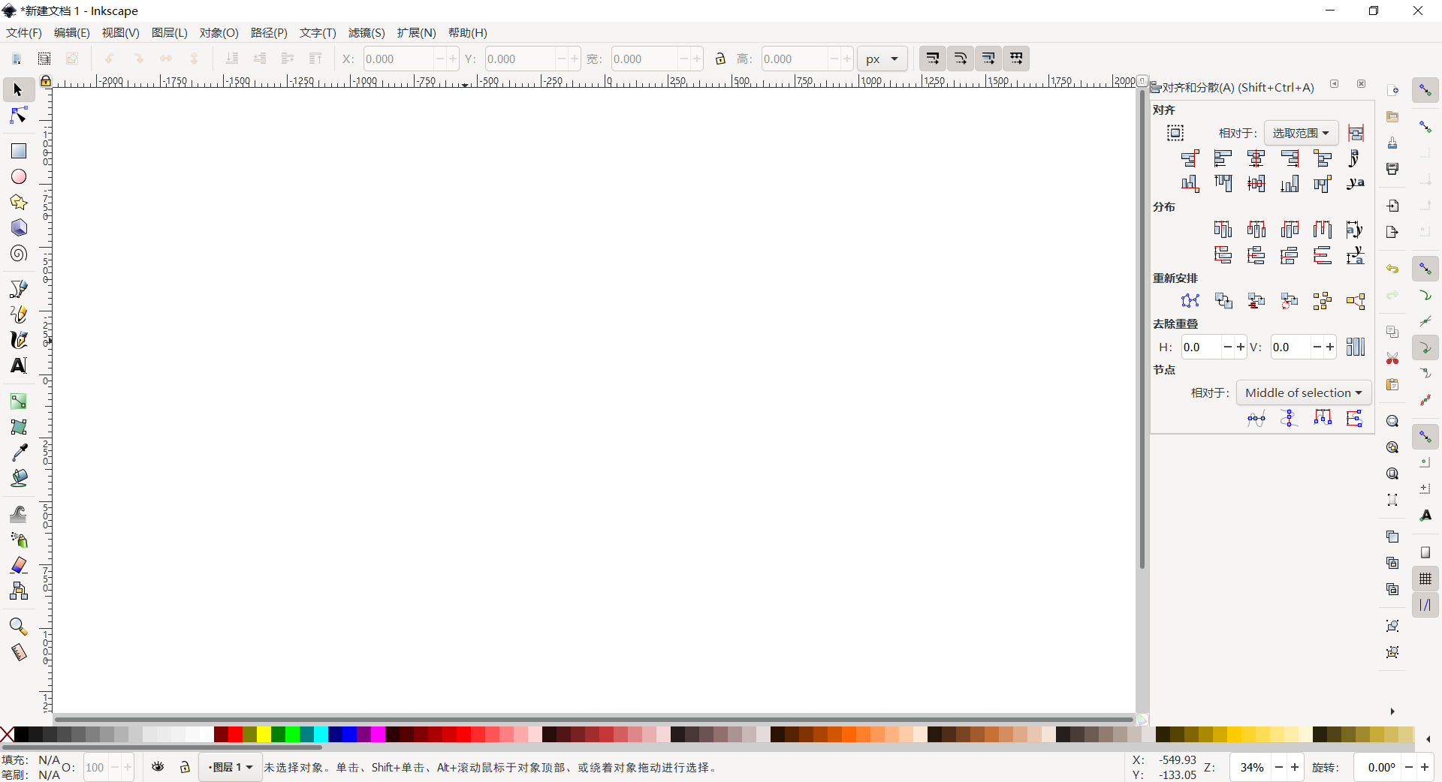The height and width of the screenshot is (782, 1442).
Task: Open the 选取范围 relative-to dropdown
Action: [1302, 133]
